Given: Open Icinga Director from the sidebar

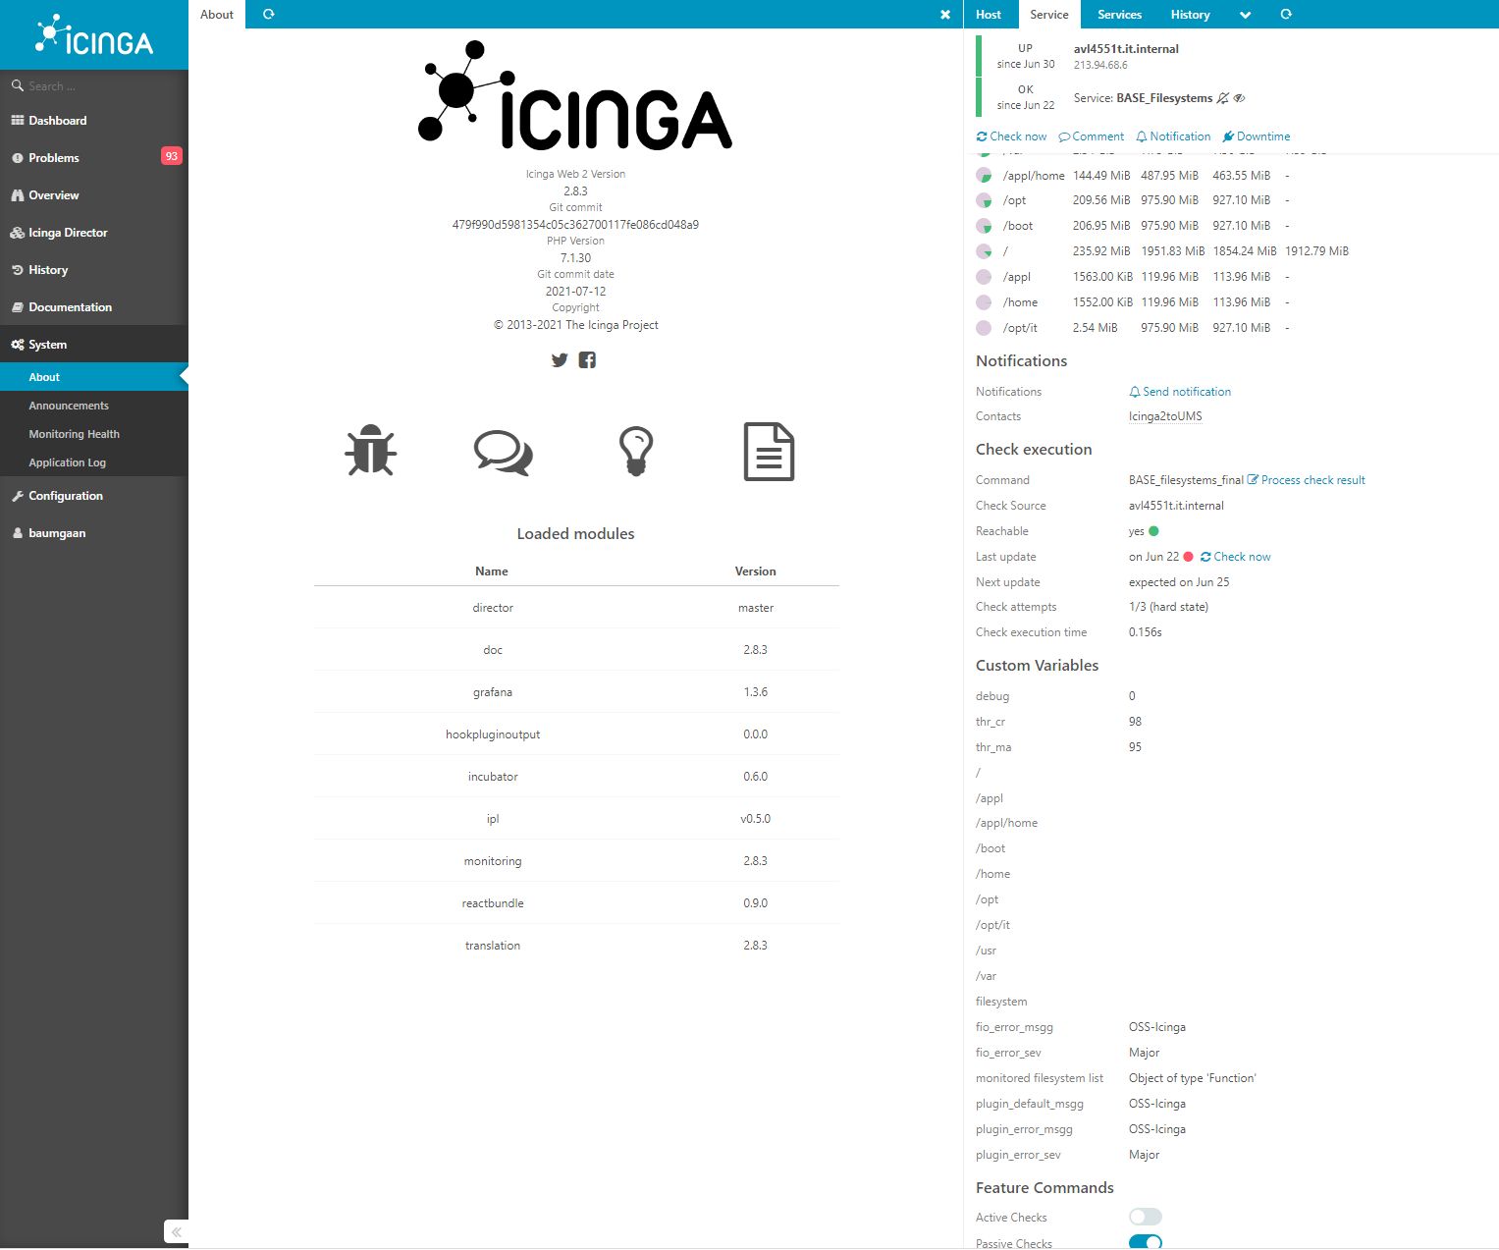Looking at the screenshot, I should (x=69, y=233).
